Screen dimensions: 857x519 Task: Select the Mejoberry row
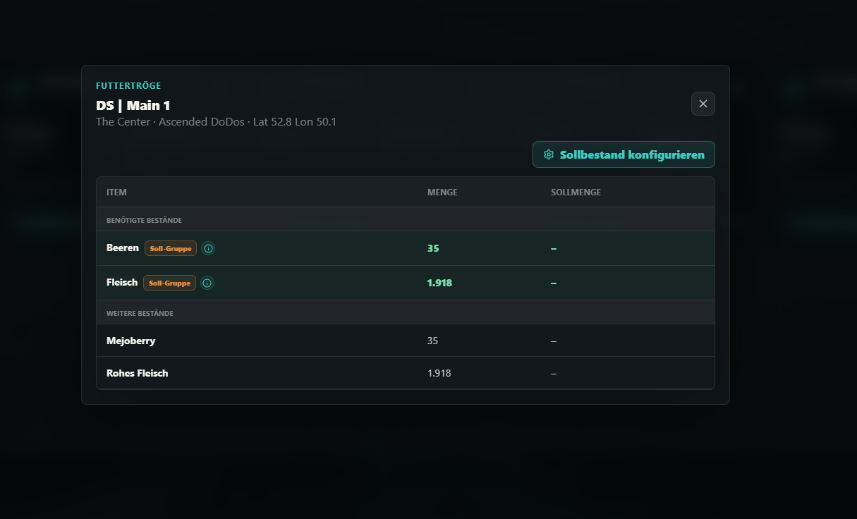point(406,341)
